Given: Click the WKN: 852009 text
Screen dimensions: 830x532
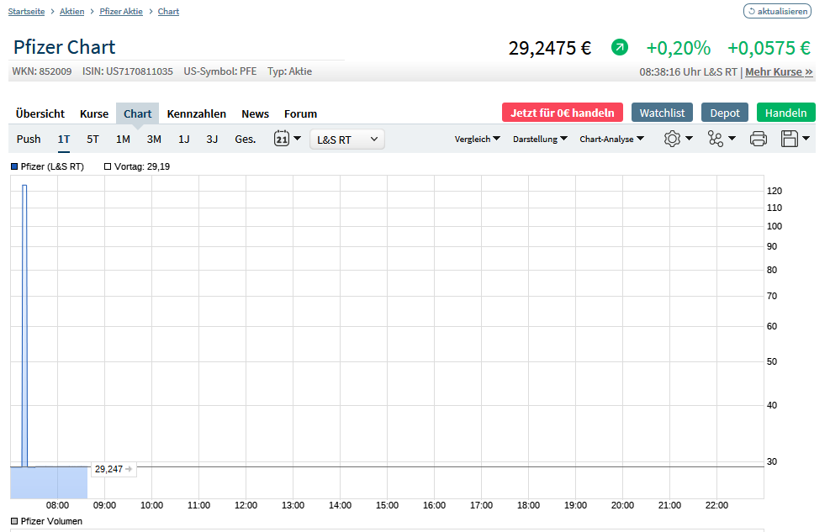Looking at the screenshot, I should [x=42, y=71].
